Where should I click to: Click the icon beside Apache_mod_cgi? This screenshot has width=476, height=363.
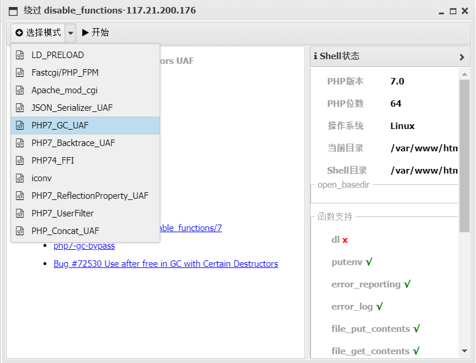(20, 90)
